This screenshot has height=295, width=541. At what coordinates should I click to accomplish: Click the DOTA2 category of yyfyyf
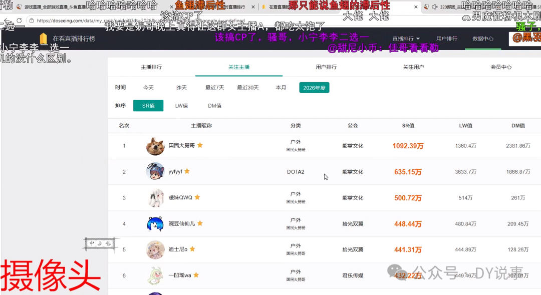pos(296,172)
